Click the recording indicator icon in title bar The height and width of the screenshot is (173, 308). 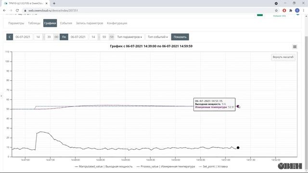[x=276, y=3]
